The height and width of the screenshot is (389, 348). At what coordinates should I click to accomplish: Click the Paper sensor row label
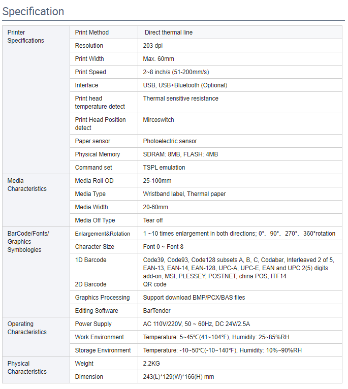[92, 141]
